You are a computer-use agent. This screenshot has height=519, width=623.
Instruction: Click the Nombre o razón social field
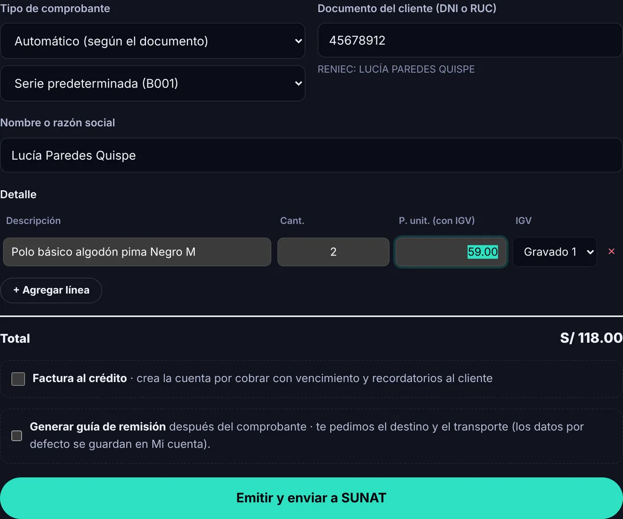(311, 155)
